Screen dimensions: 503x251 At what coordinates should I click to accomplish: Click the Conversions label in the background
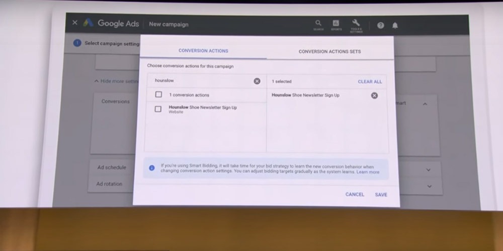tap(116, 101)
